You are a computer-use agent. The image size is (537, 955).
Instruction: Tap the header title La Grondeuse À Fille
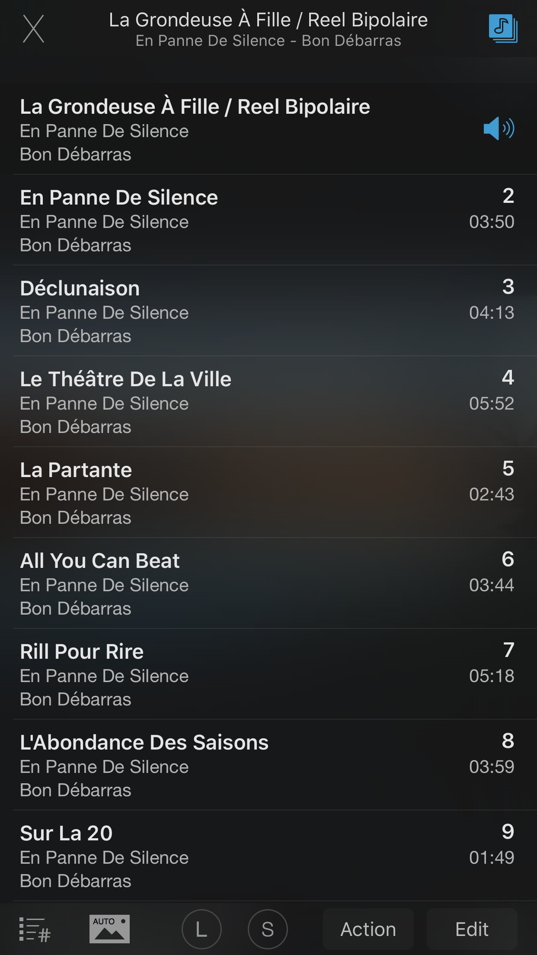click(268, 20)
